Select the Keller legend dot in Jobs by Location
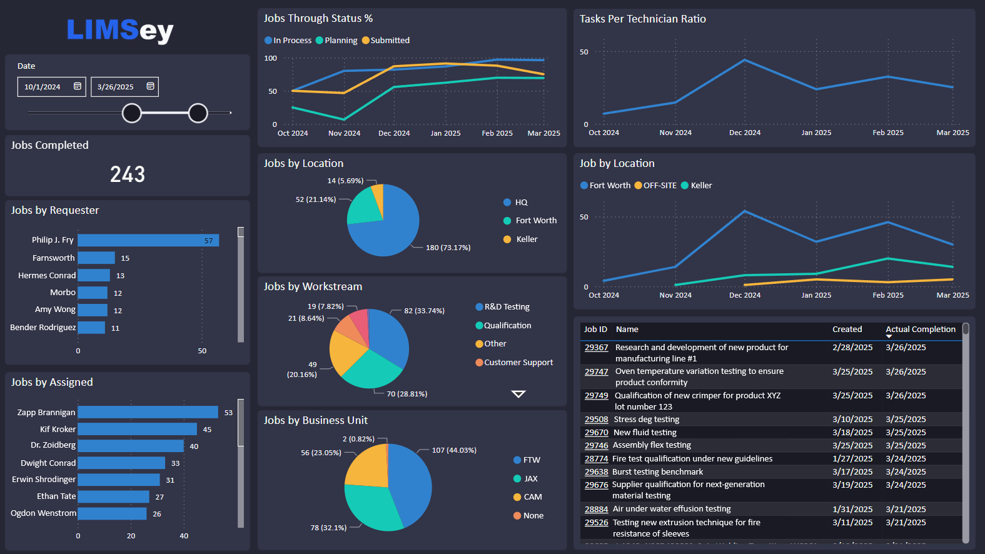 [x=507, y=239]
